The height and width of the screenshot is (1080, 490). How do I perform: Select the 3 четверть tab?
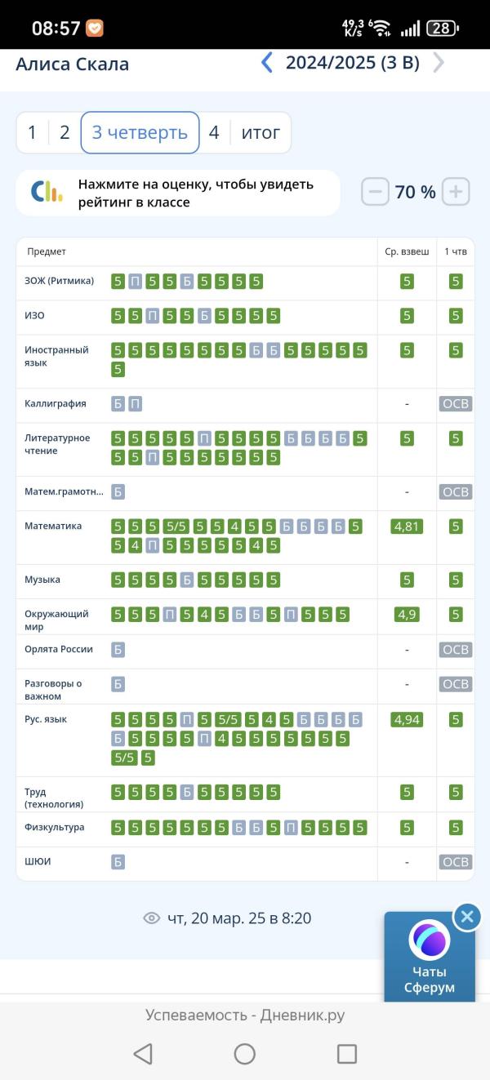[x=140, y=132]
